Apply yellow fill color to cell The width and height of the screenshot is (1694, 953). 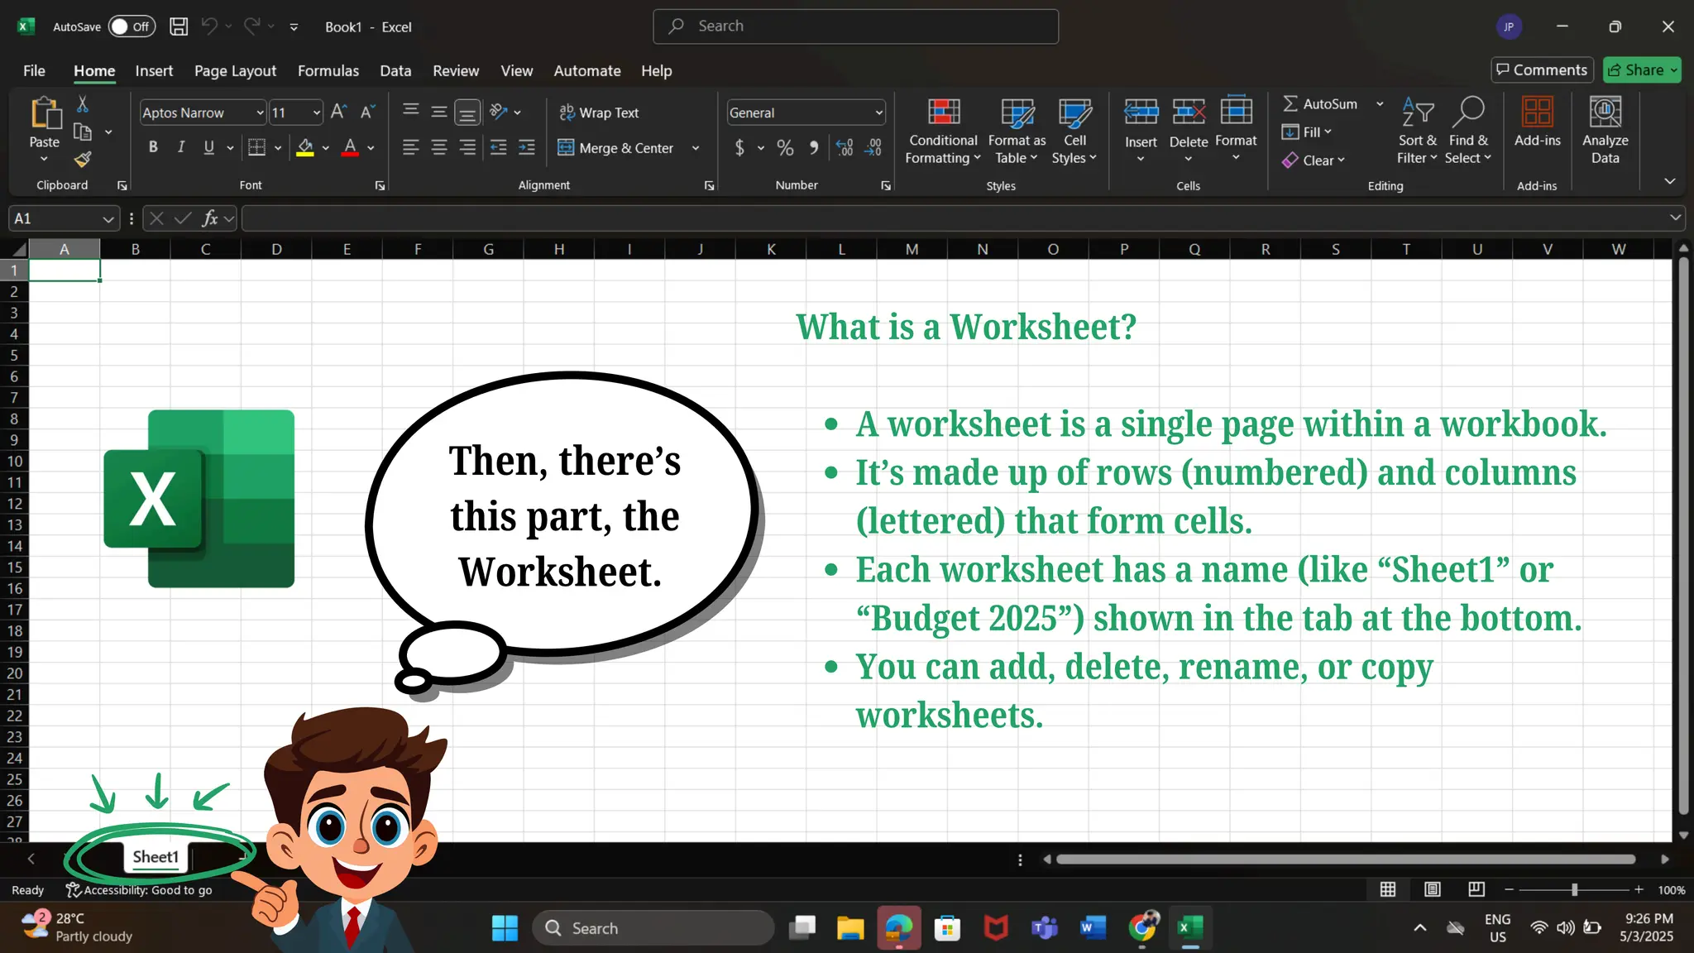pyautogui.click(x=305, y=147)
